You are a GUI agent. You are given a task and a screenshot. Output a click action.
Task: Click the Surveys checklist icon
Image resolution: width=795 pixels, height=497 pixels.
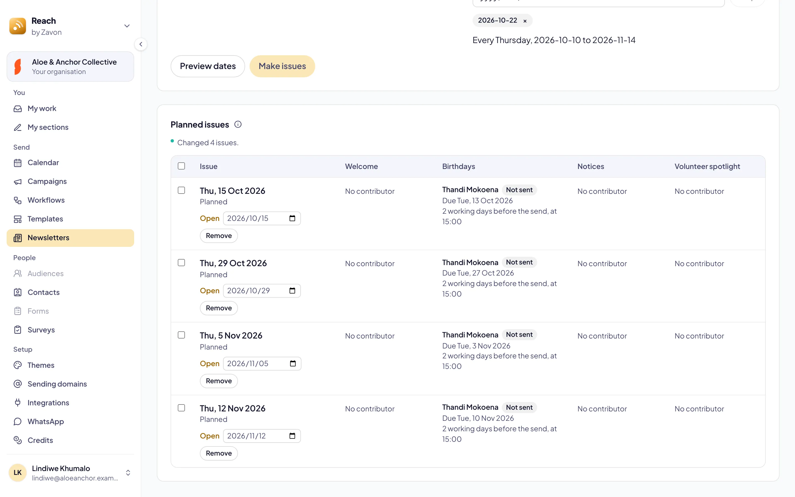tap(18, 330)
